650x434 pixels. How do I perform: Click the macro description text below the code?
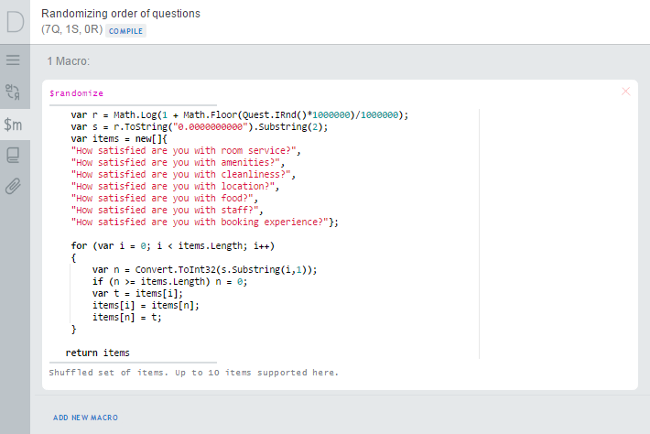coord(193,373)
